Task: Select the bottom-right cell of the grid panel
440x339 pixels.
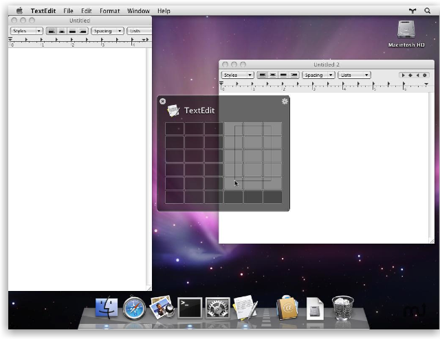Action: point(272,197)
